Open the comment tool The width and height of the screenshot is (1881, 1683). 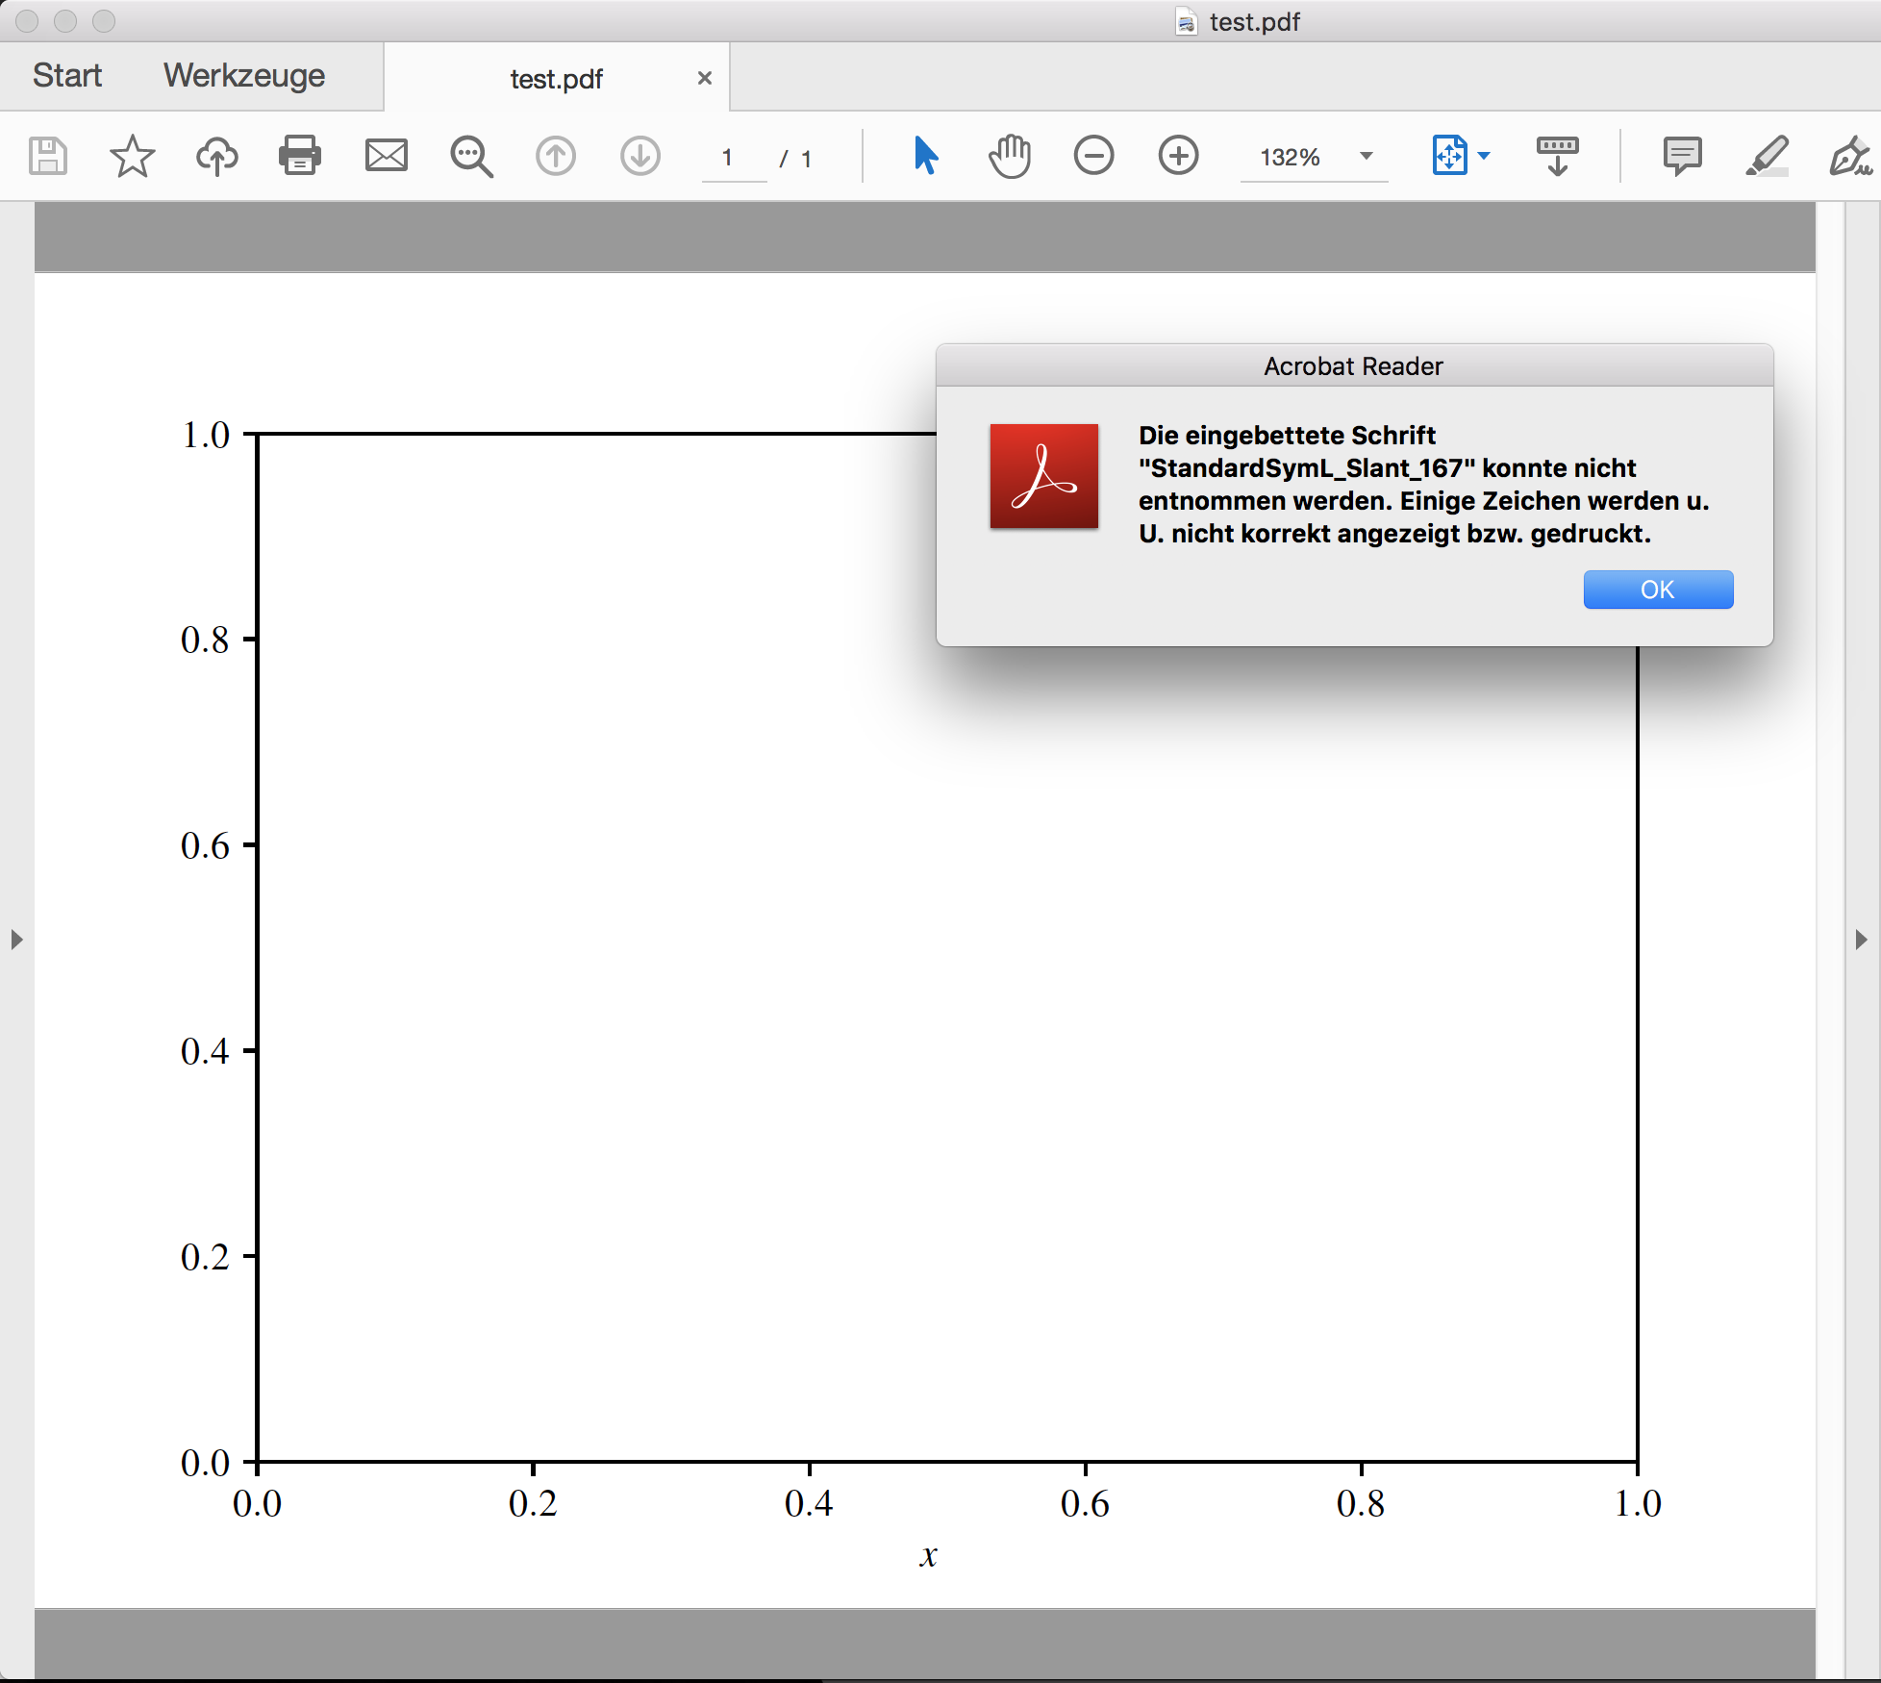(x=1682, y=156)
